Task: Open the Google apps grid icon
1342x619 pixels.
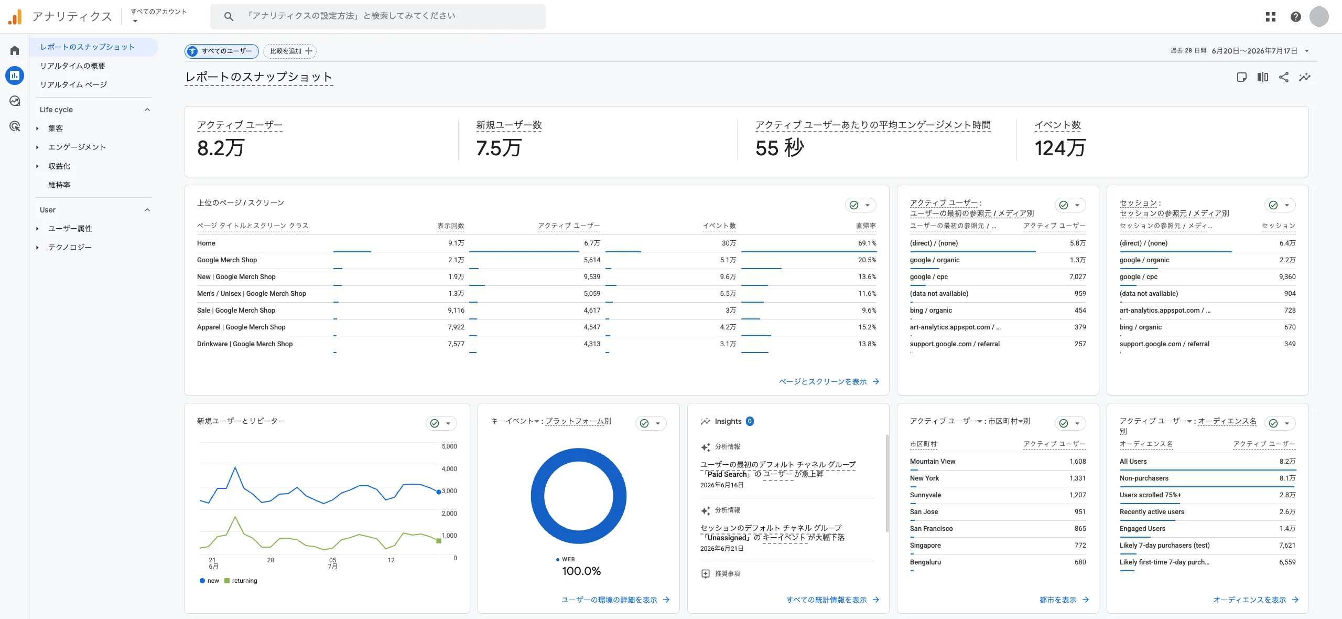Action: pyautogui.click(x=1271, y=17)
